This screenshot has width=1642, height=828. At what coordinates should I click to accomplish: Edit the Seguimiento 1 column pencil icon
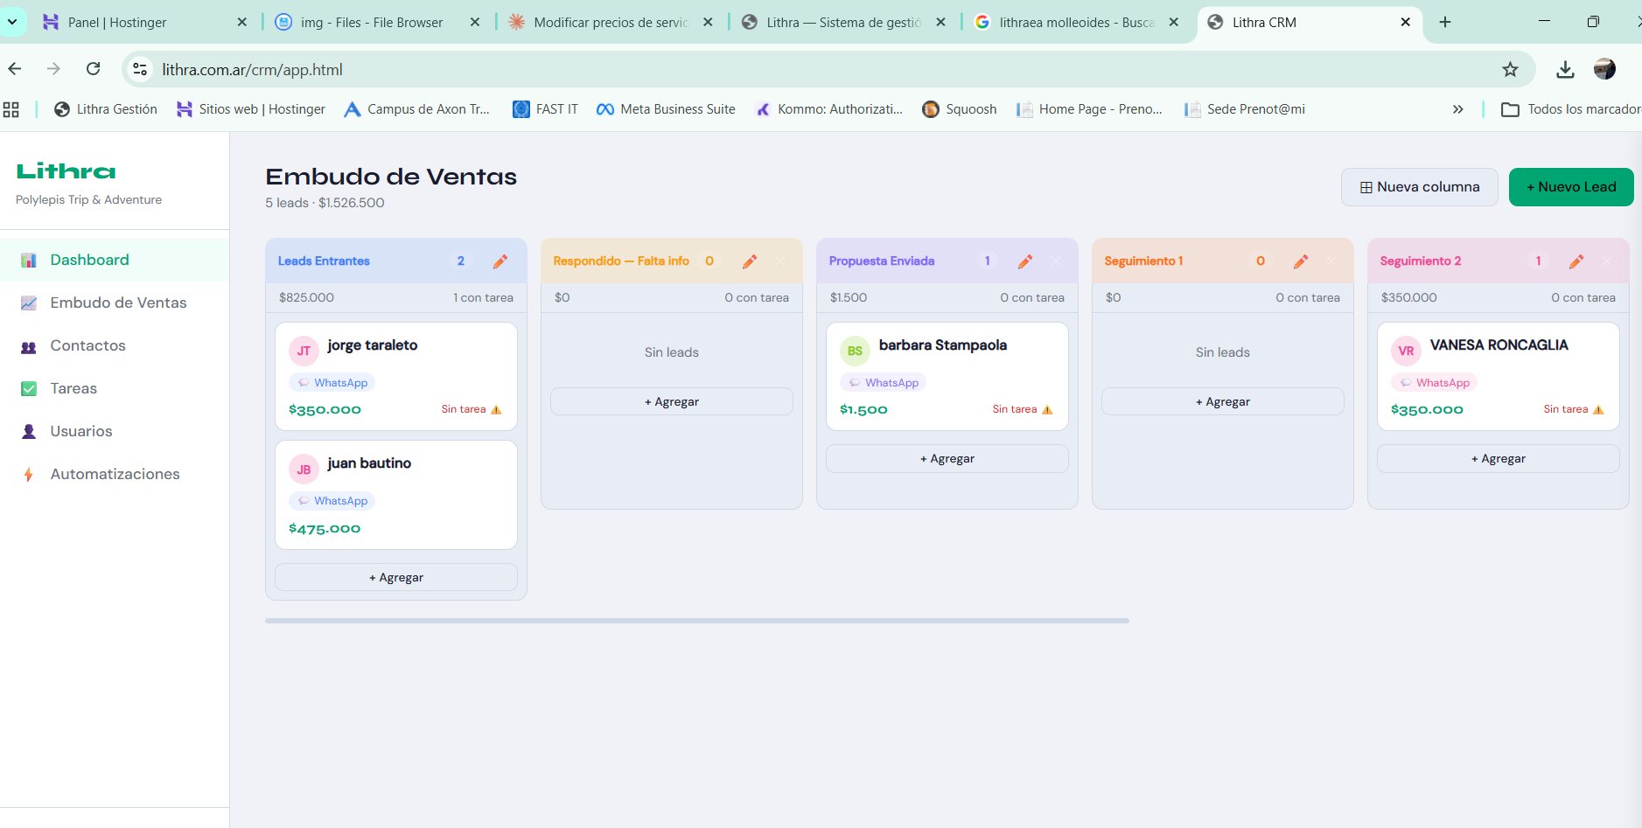tap(1301, 261)
